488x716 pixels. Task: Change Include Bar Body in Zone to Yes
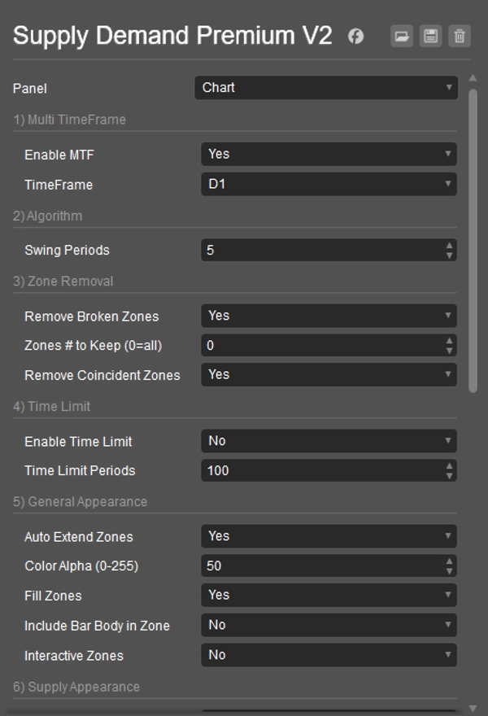[x=328, y=625]
